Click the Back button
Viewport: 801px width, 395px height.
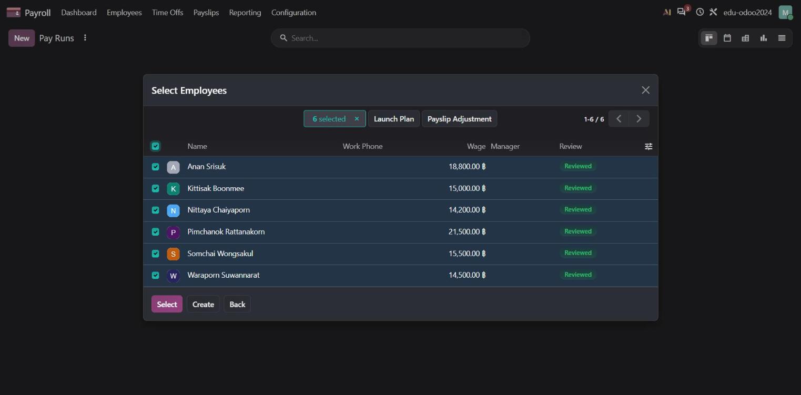[x=237, y=304]
